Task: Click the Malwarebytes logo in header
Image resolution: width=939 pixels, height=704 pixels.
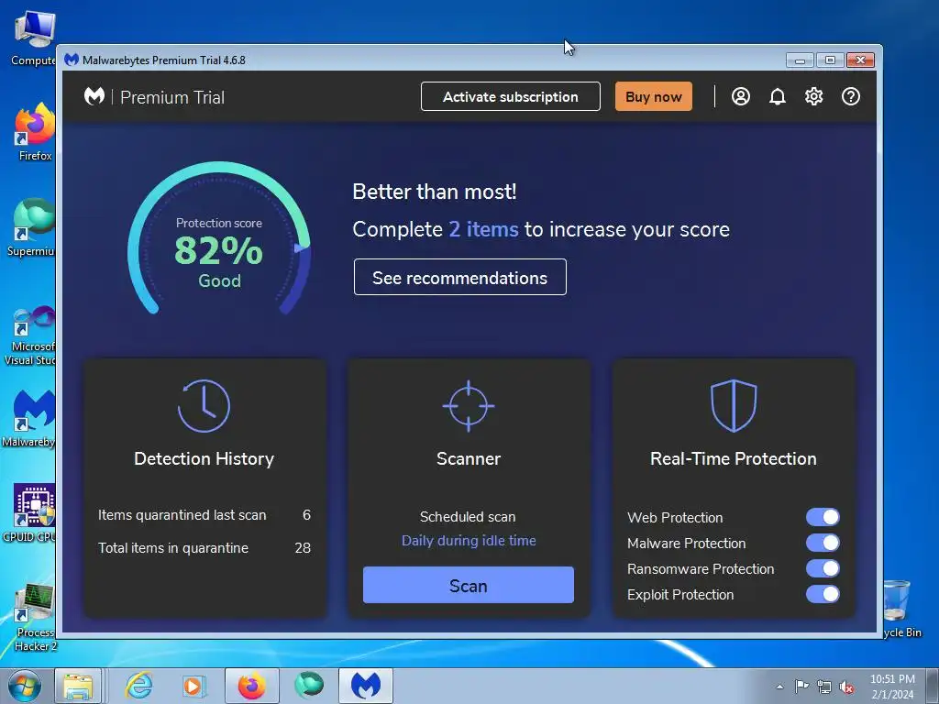Action: pos(94,96)
